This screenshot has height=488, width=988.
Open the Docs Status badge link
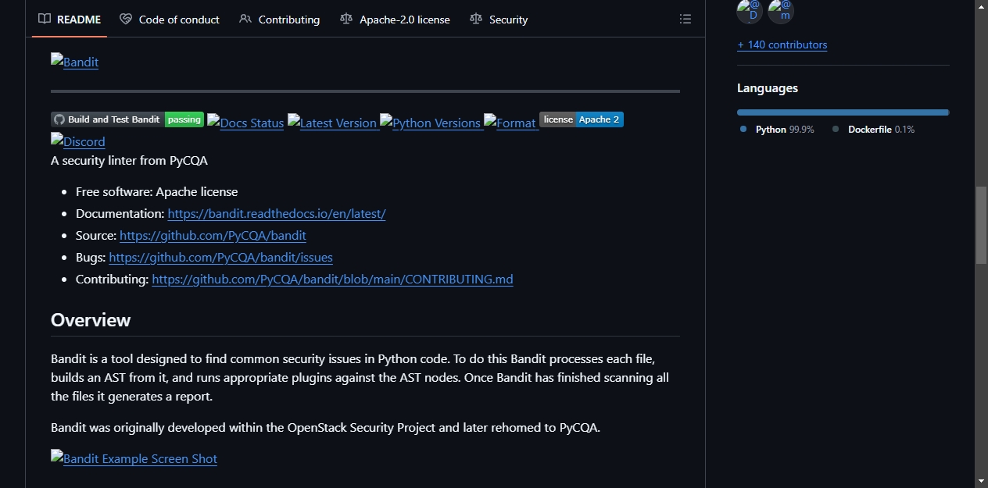(x=245, y=123)
